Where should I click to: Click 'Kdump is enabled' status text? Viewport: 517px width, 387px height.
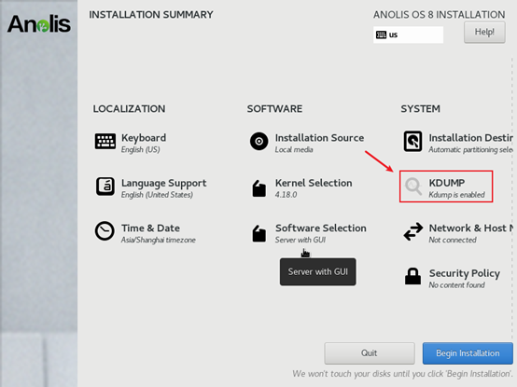point(456,195)
